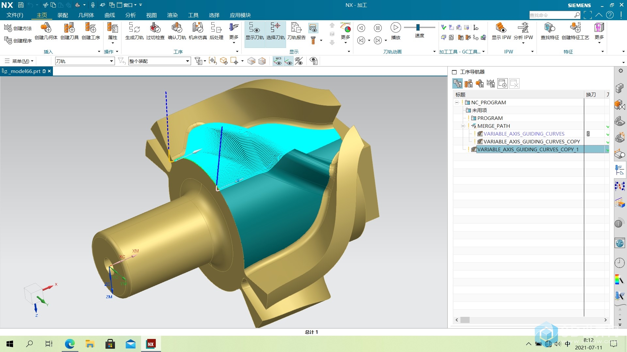Click the 创建方法 (Create Method) icon
This screenshot has height=352, width=627.
pyautogui.click(x=8, y=28)
